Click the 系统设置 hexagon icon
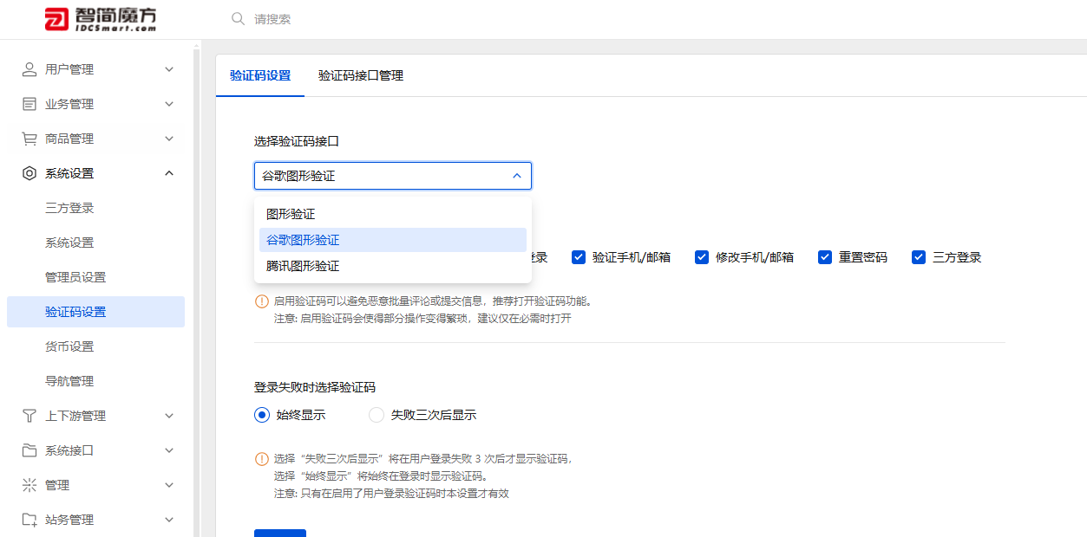1087x537 pixels. pos(29,173)
